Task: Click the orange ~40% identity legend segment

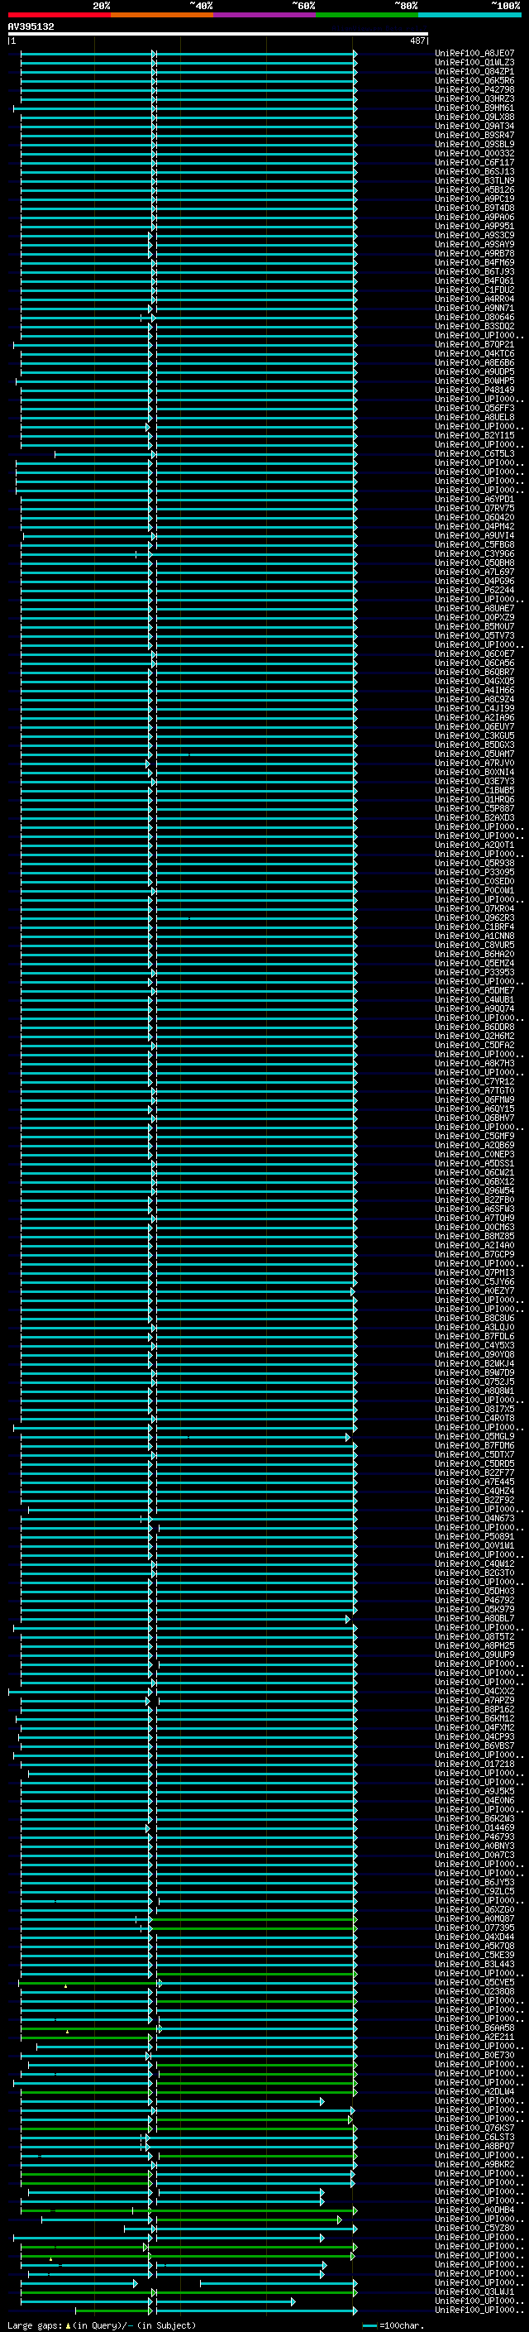Action: [162, 15]
